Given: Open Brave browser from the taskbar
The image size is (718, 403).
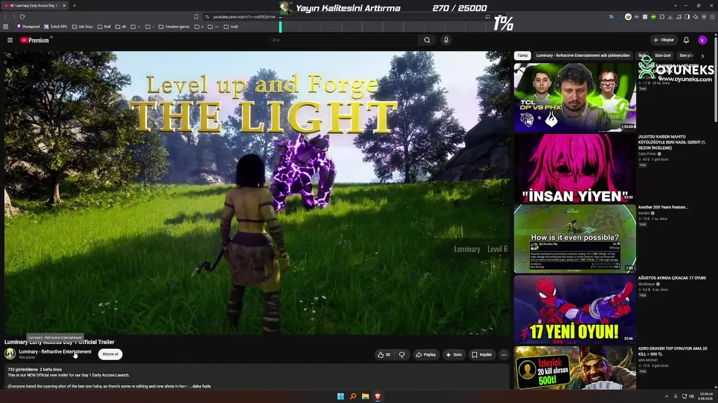Looking at the screenshot, I should [x=378, y=396].
